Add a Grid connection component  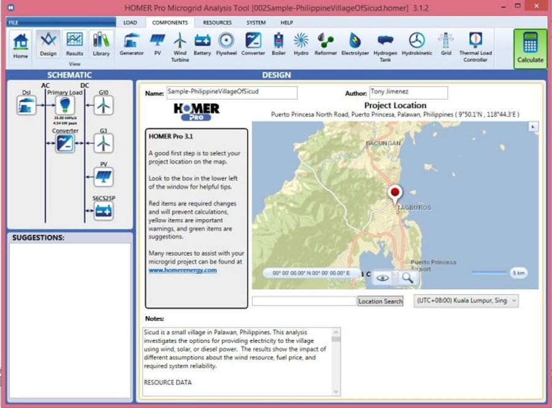[446, 43]
